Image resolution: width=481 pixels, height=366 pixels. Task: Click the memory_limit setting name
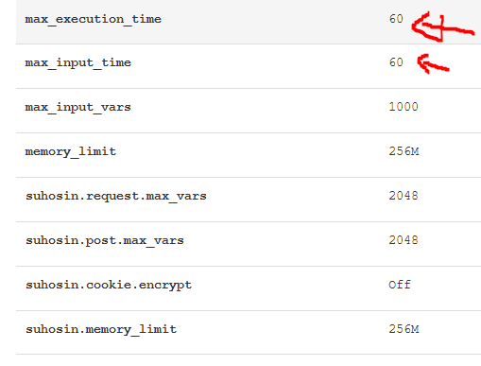point(71,151)
